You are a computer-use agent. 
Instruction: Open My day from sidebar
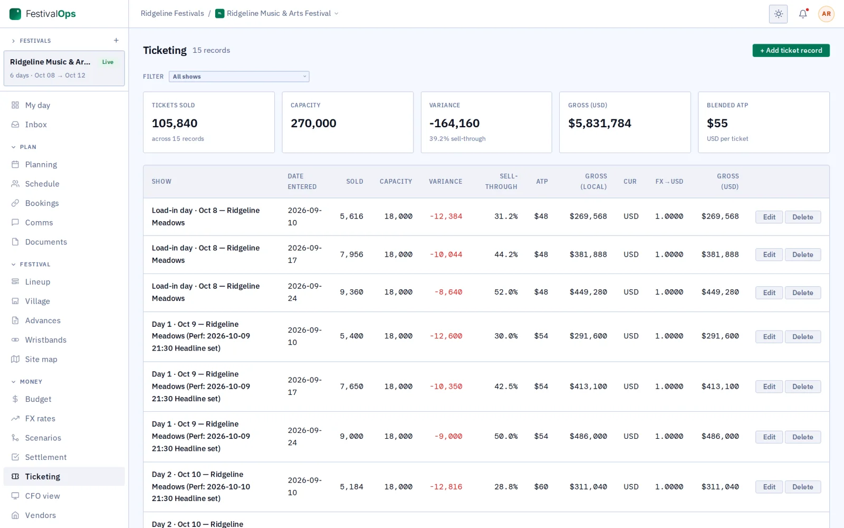(x=64, y=105)
